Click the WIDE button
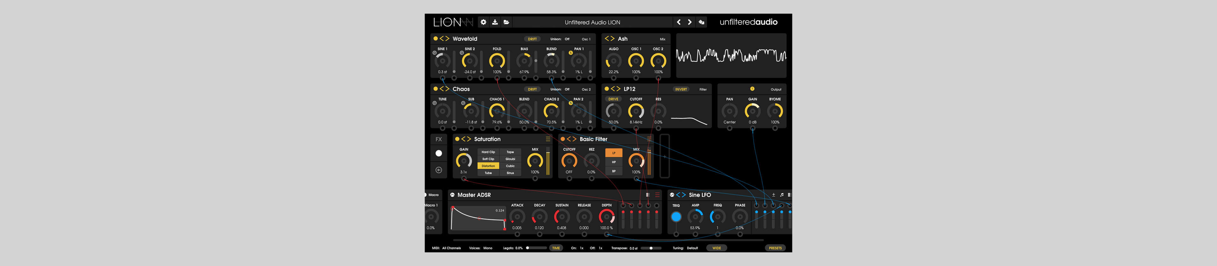 (717, 248)
